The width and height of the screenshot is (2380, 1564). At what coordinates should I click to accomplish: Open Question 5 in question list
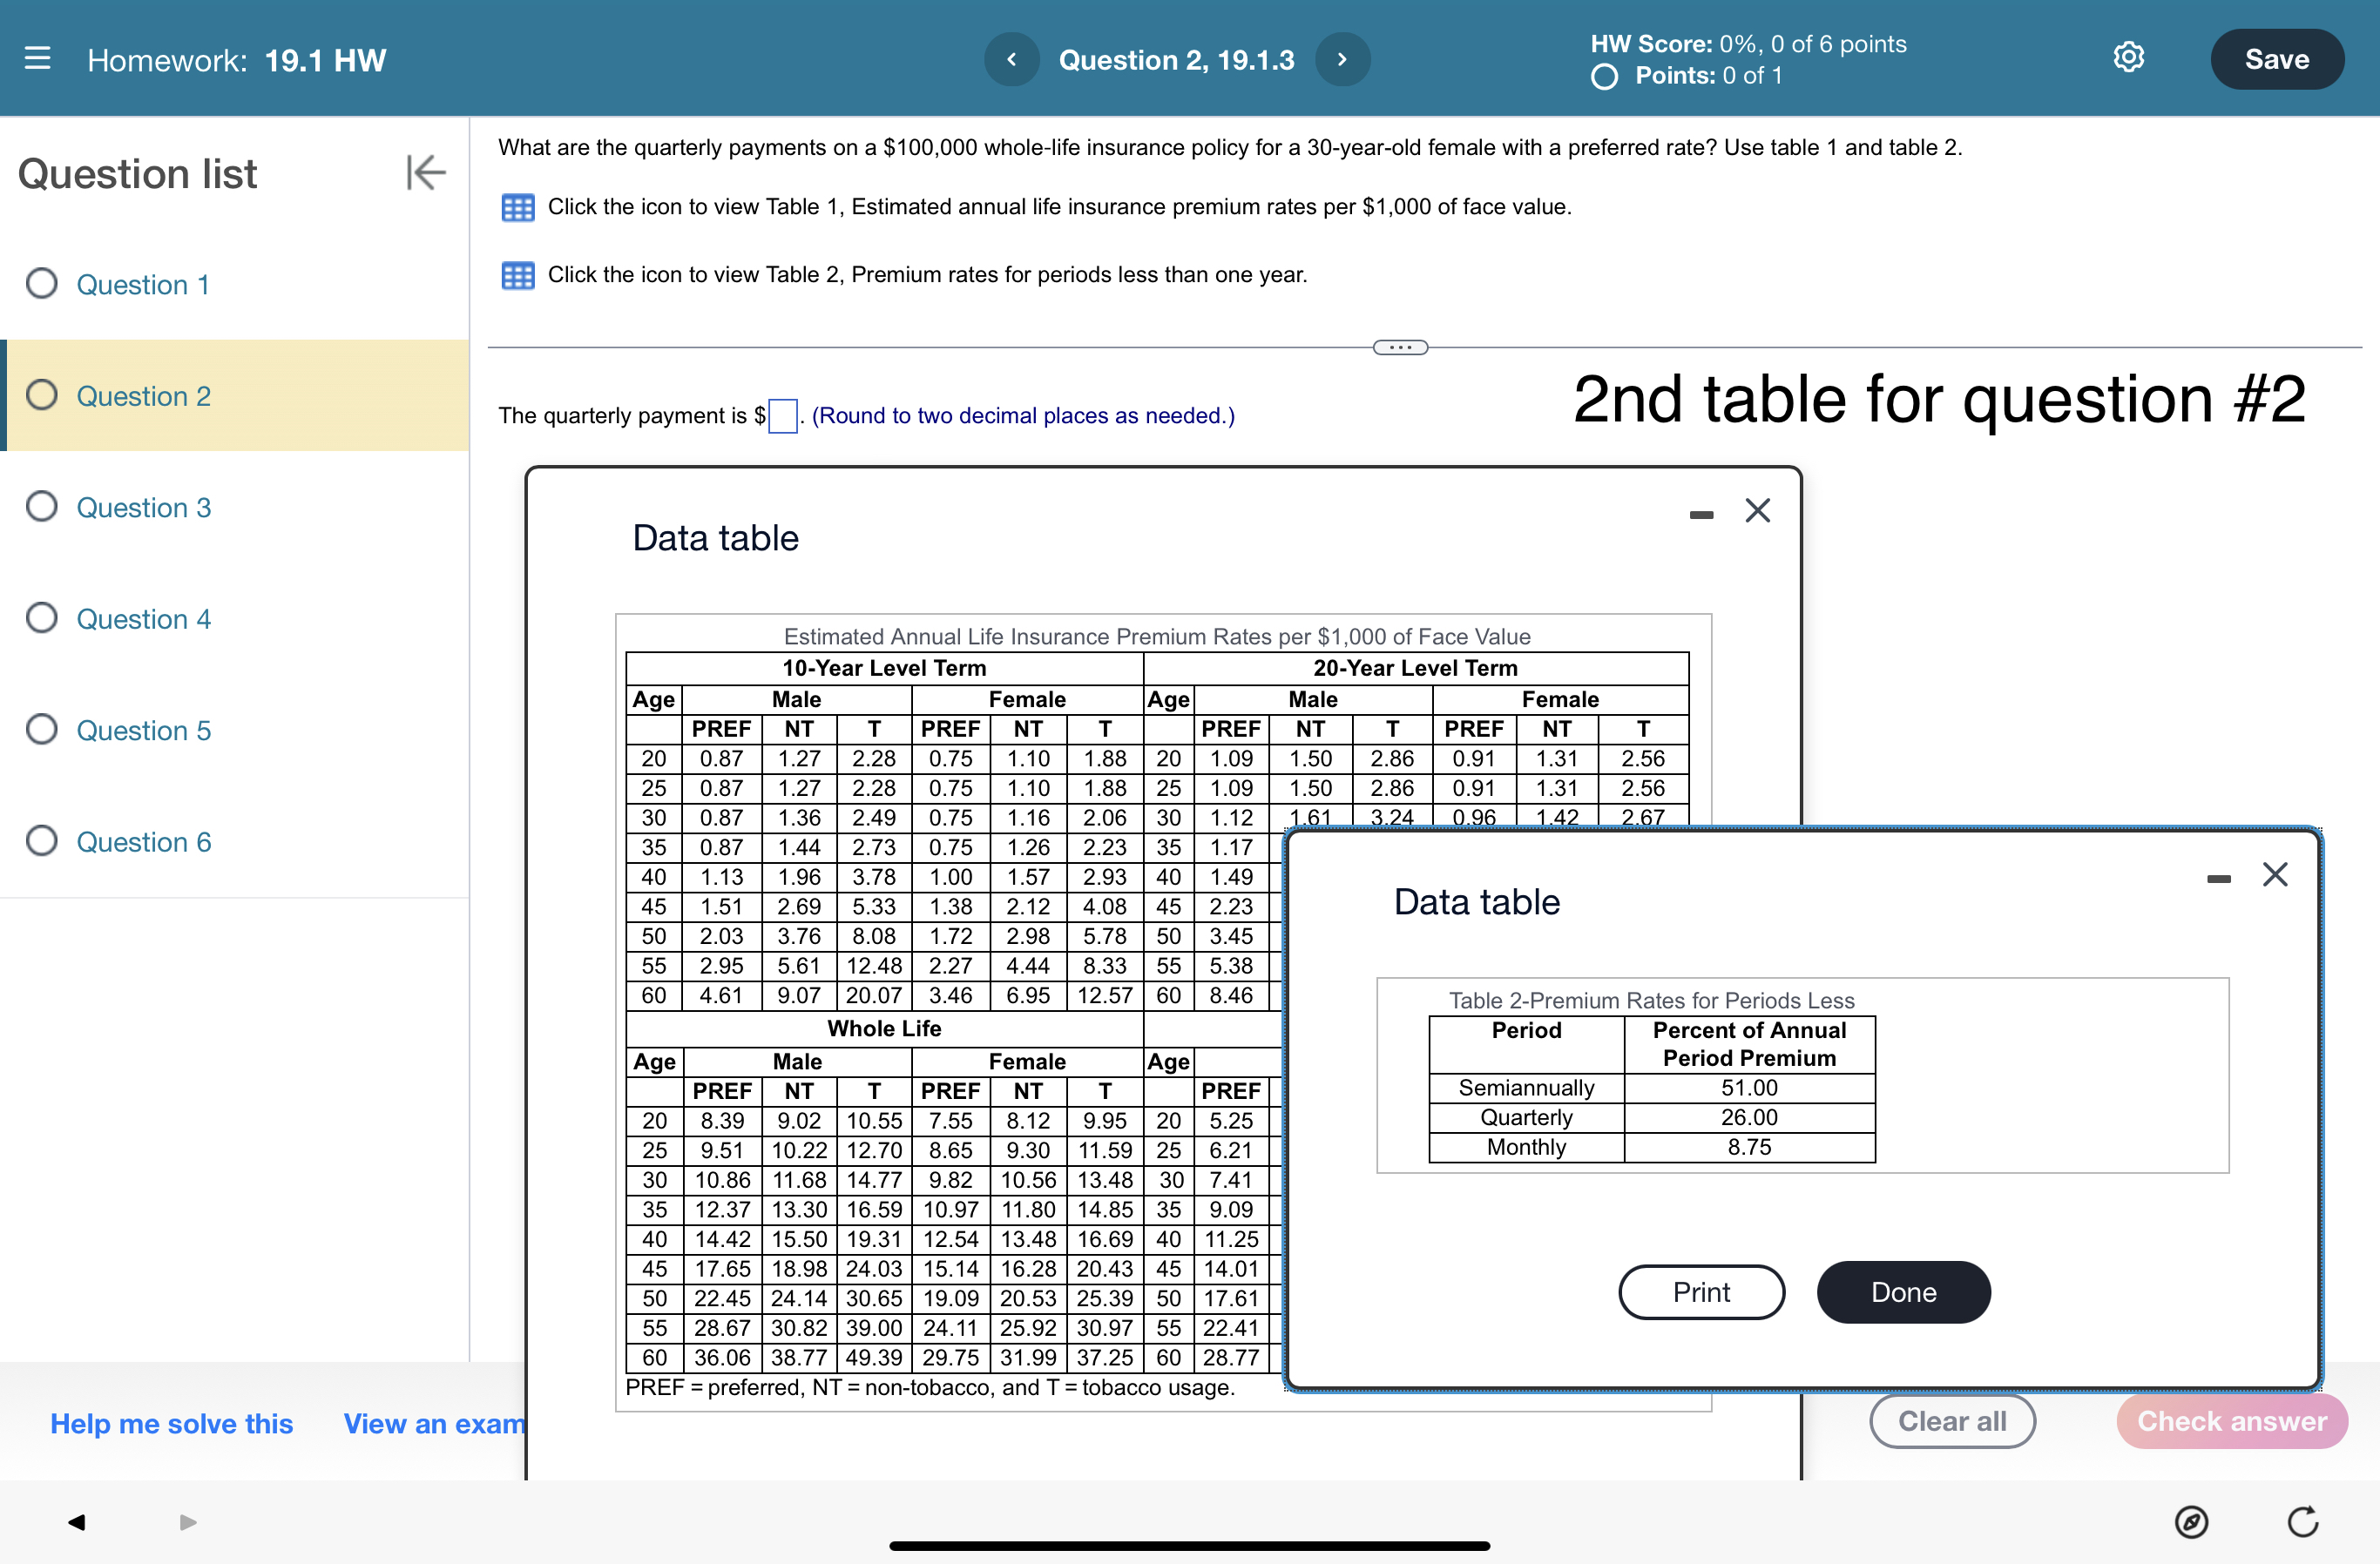click(x=143, y=731)
